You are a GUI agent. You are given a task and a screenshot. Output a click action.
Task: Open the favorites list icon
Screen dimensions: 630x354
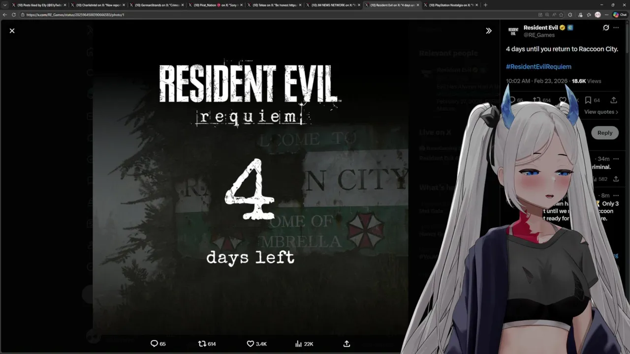[x=589, y=15]
